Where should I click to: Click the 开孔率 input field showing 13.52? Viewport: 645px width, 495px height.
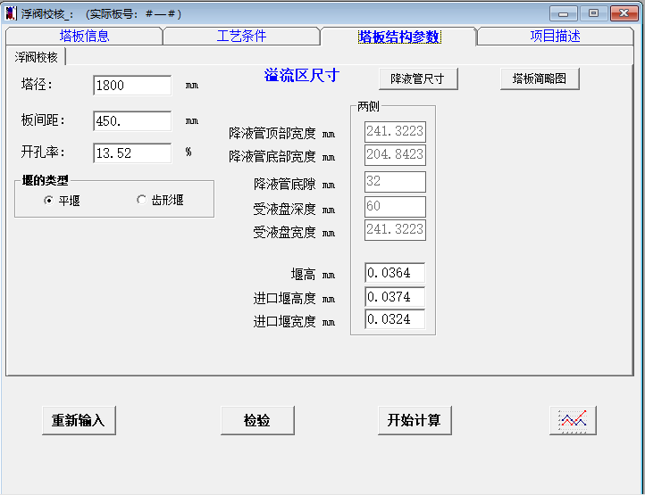click(132, 153)
